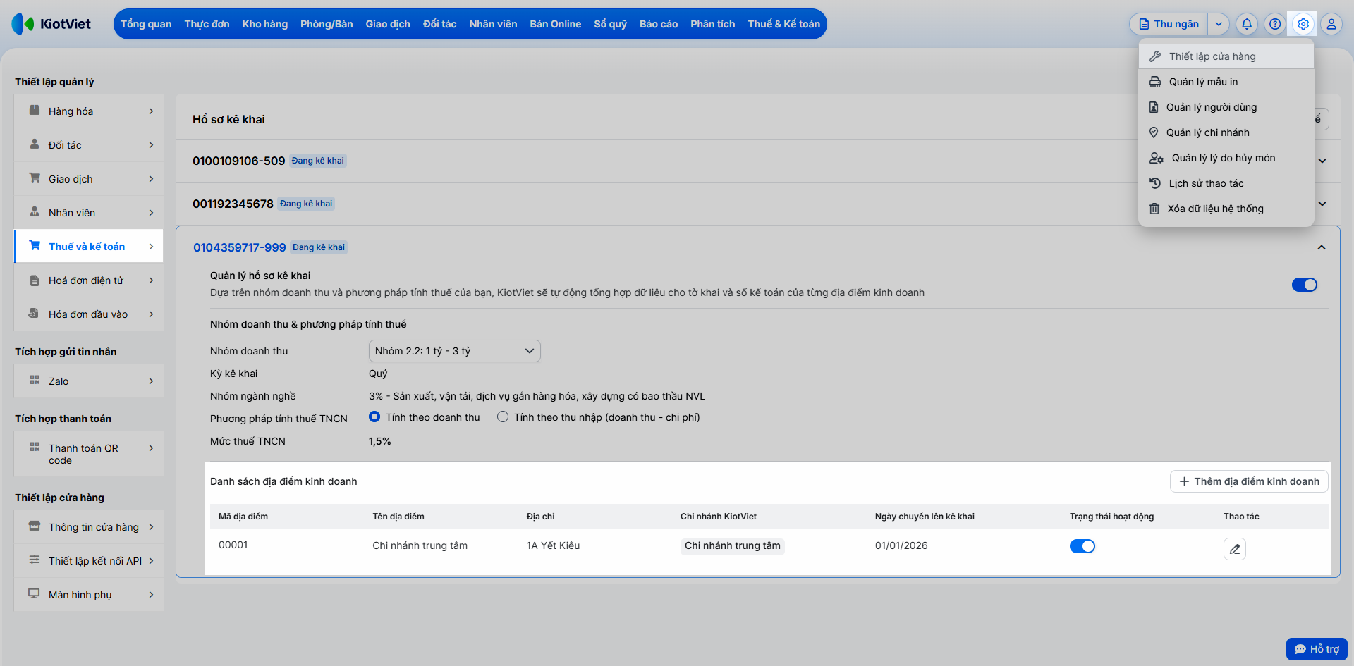Collapse the 0104359717-999 profile section
This screenshot has width=1354, height=666.
pos(1321,247)
